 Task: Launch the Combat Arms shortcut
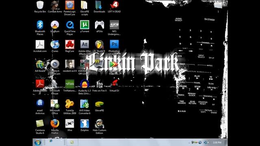point(55,7)
